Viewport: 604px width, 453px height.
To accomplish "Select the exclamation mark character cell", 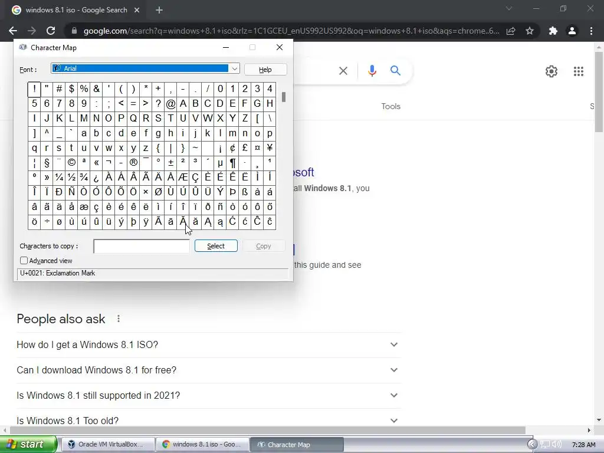I will pyautogui.click(x=34, y=89).
